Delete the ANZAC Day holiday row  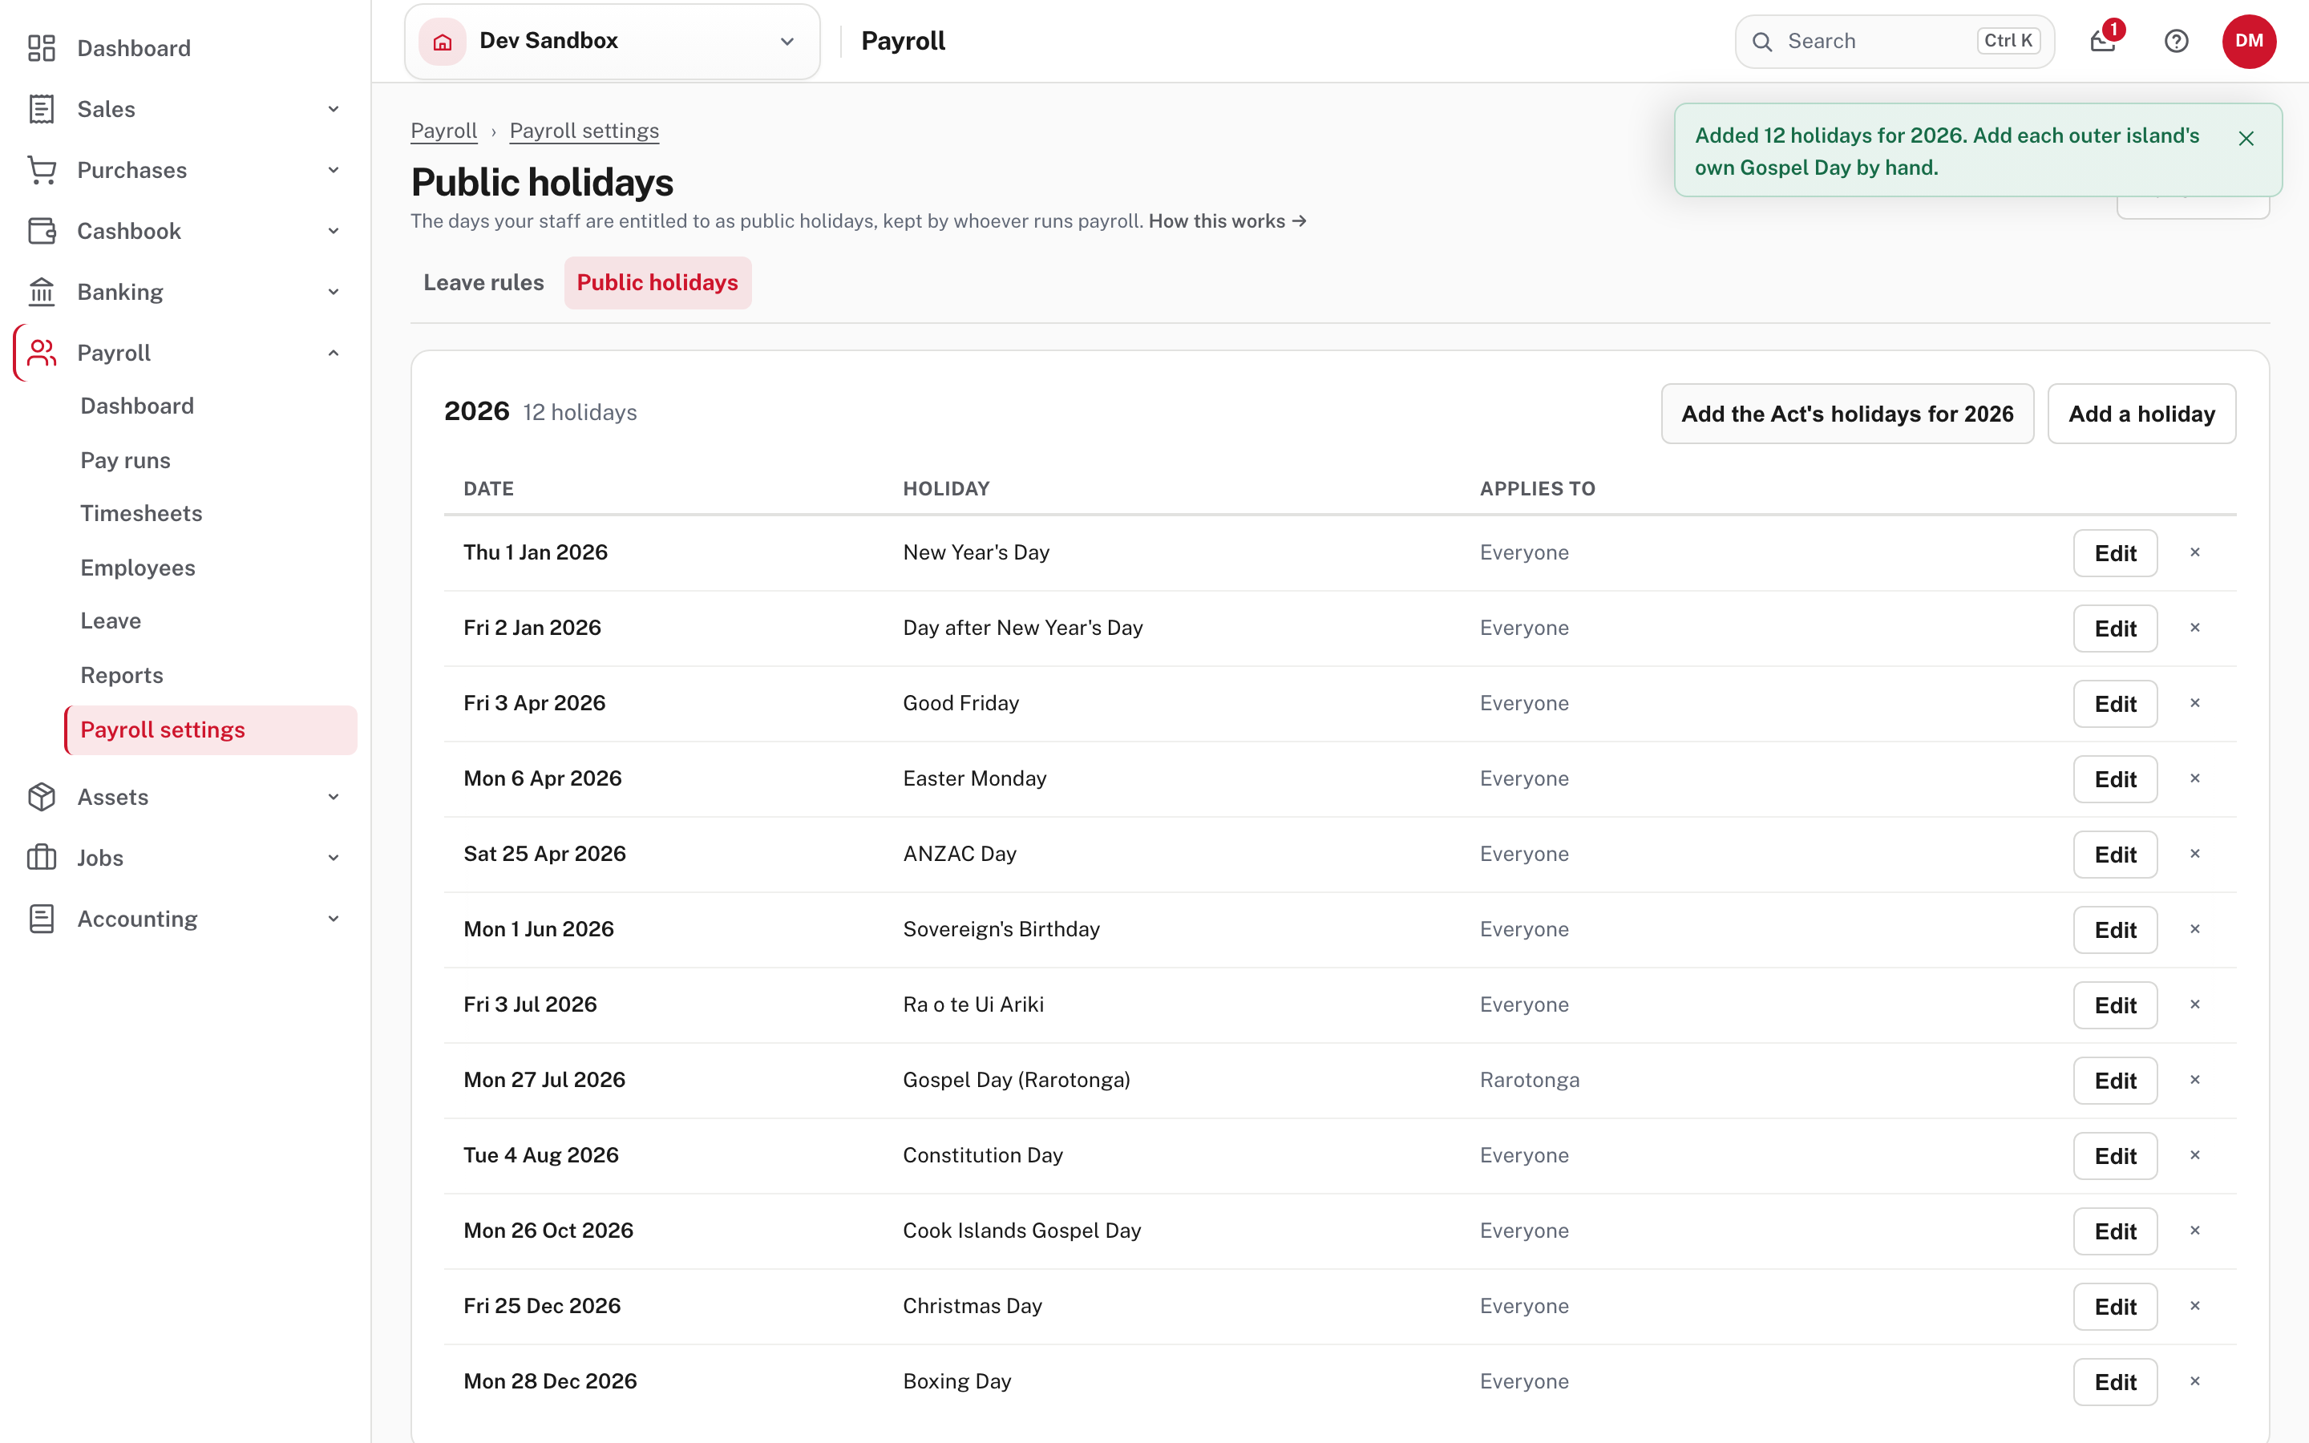click(x=2194, y=854)
